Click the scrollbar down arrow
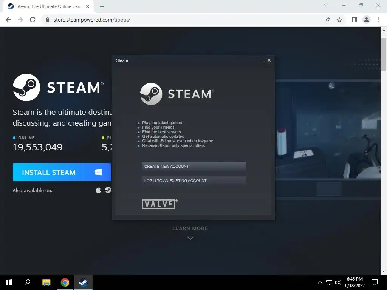The image size is (387, 290). point(384,271)
